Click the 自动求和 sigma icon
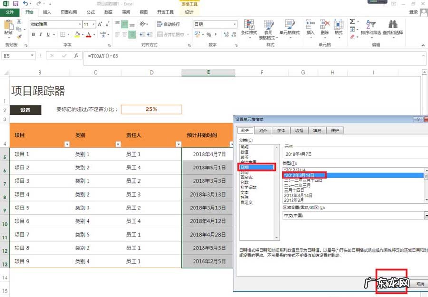The width and height of the screenshot is (428, 297). (352, 20)
